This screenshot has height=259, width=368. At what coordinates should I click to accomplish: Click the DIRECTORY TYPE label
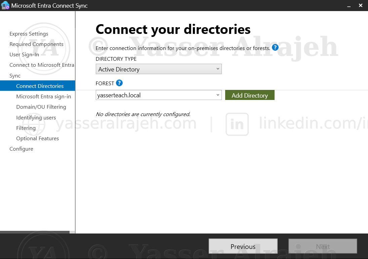pos(116,59)
